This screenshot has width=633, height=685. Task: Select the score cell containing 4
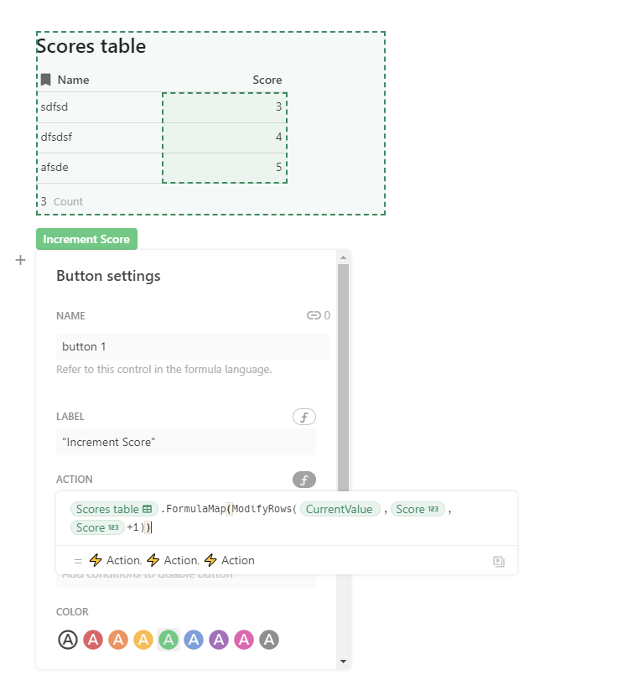coord(225,138)
